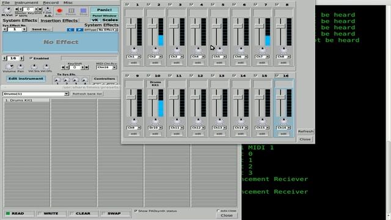Click Master KeyShift fast-forward double arrow
This screenshot has width=391, height=220.
pos(40,9)
